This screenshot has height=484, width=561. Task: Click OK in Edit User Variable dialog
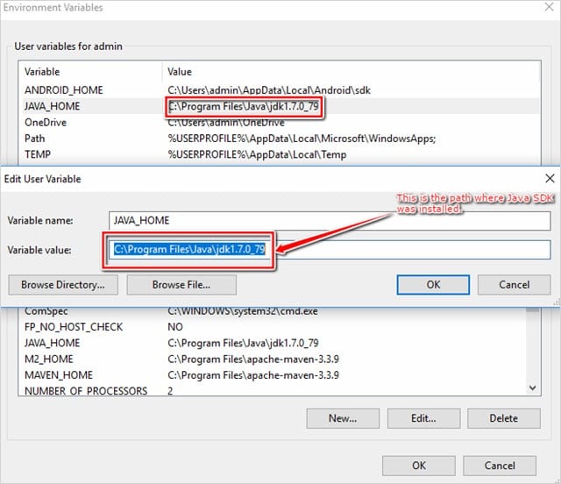coord(433,285)
